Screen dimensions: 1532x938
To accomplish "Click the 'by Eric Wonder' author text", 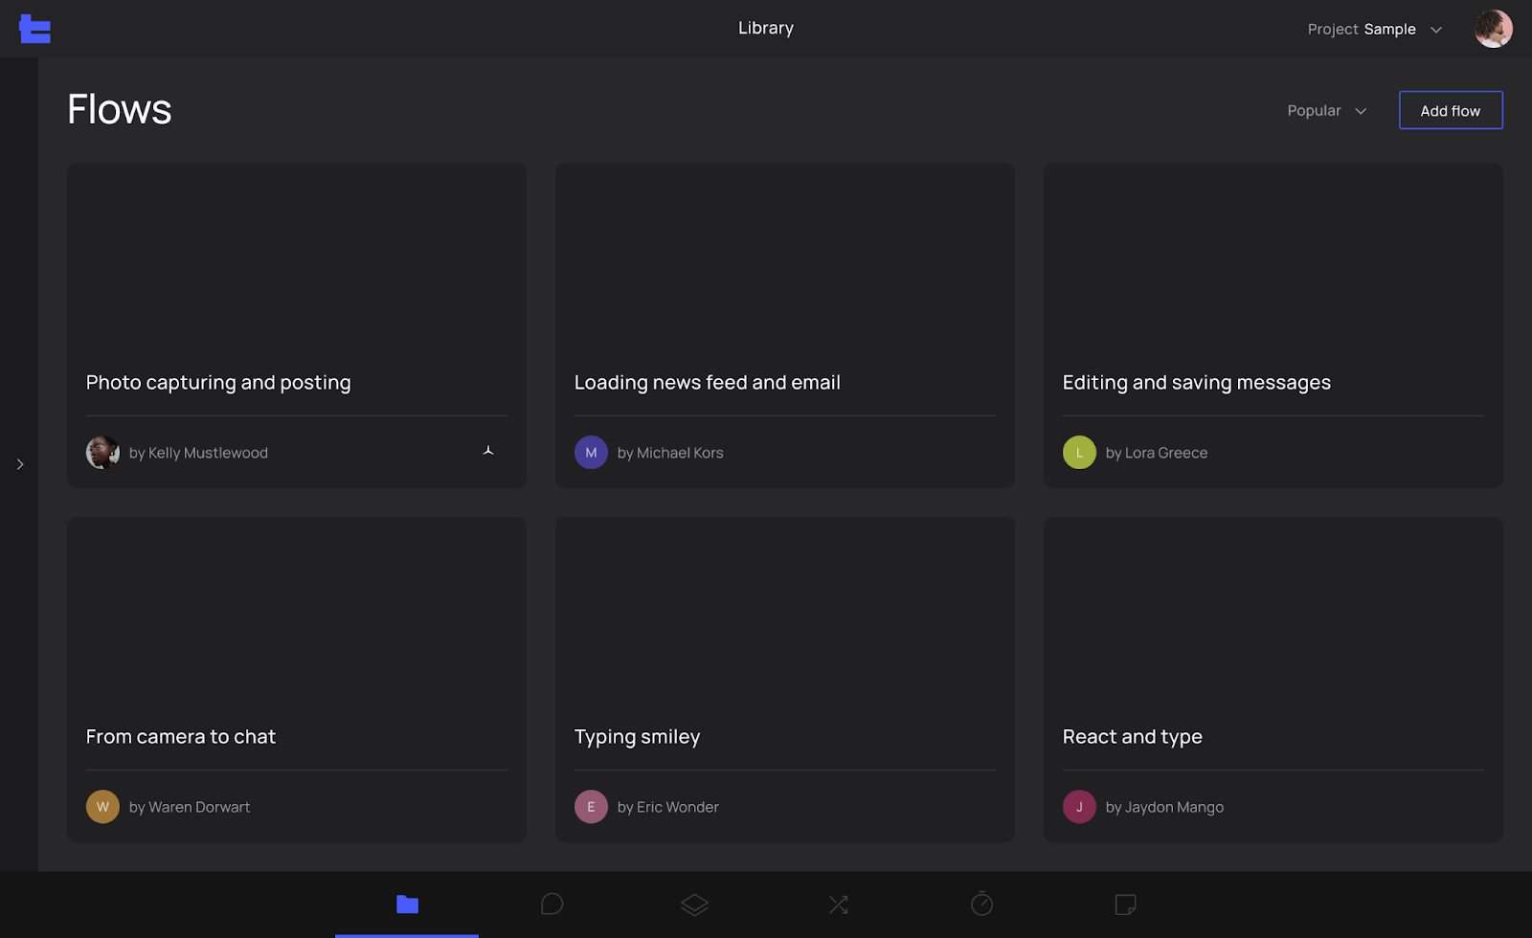I will [668, 807].
